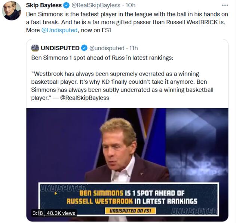Open Skip Bayless's profile avatar
The height and width of the screenshot is (223, 236).
pyautogui.click(x=11, y=11)
